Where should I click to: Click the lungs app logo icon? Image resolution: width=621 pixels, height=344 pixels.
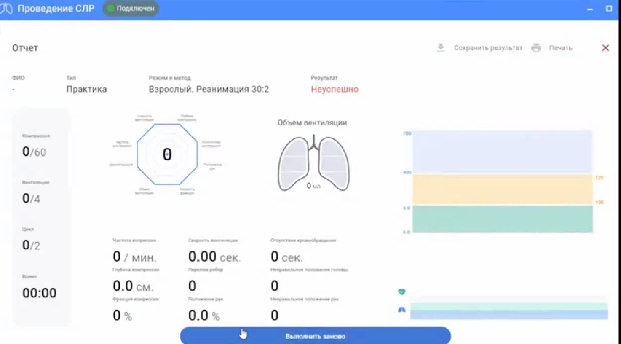click(6, 9)
